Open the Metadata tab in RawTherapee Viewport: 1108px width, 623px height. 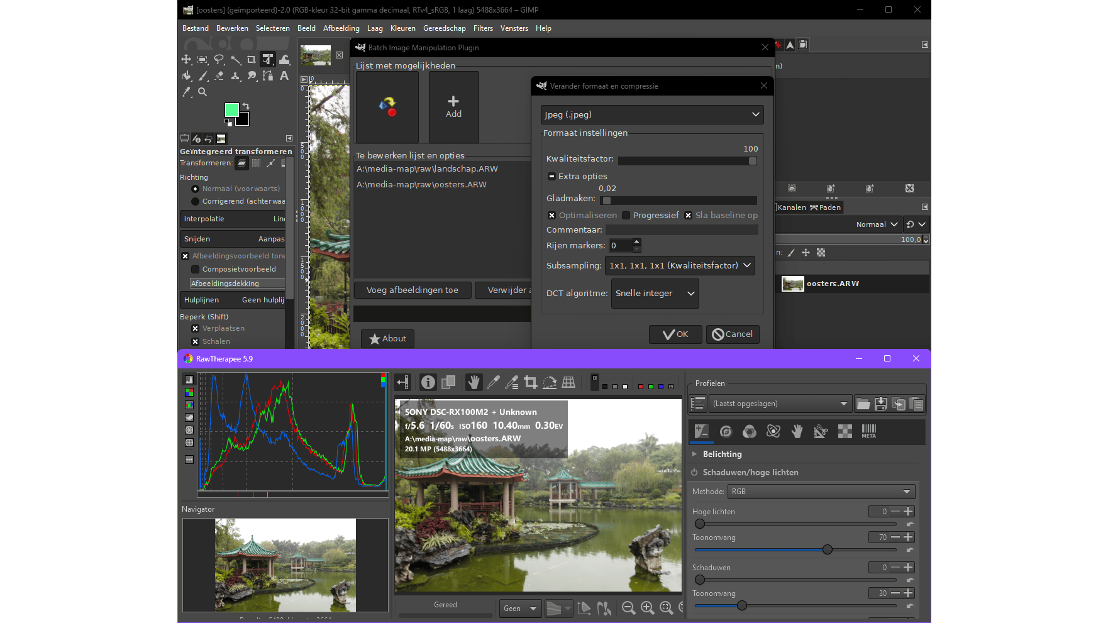[868, 431]
